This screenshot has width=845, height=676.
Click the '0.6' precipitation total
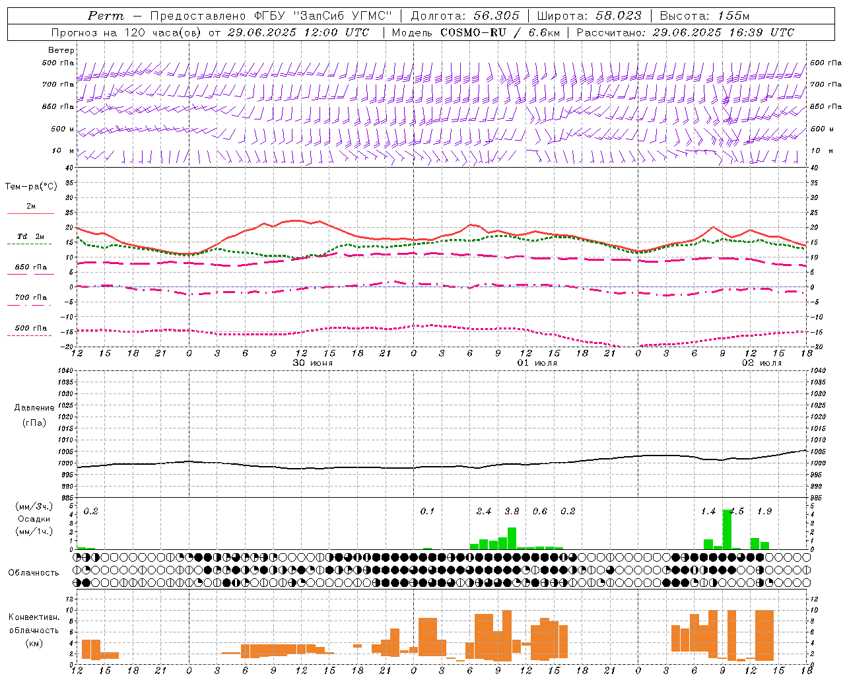coord(540,512)
